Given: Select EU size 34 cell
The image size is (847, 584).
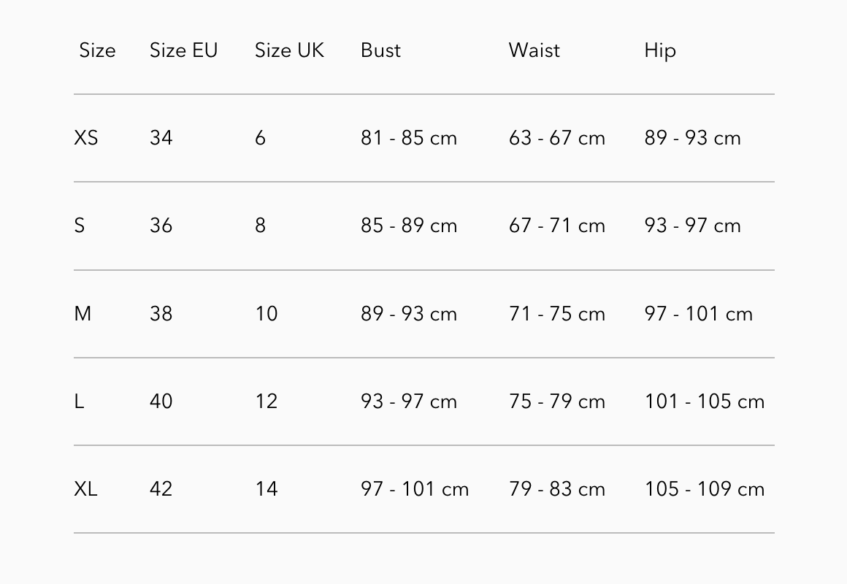Looking at the screenshot, I should 161,138.
